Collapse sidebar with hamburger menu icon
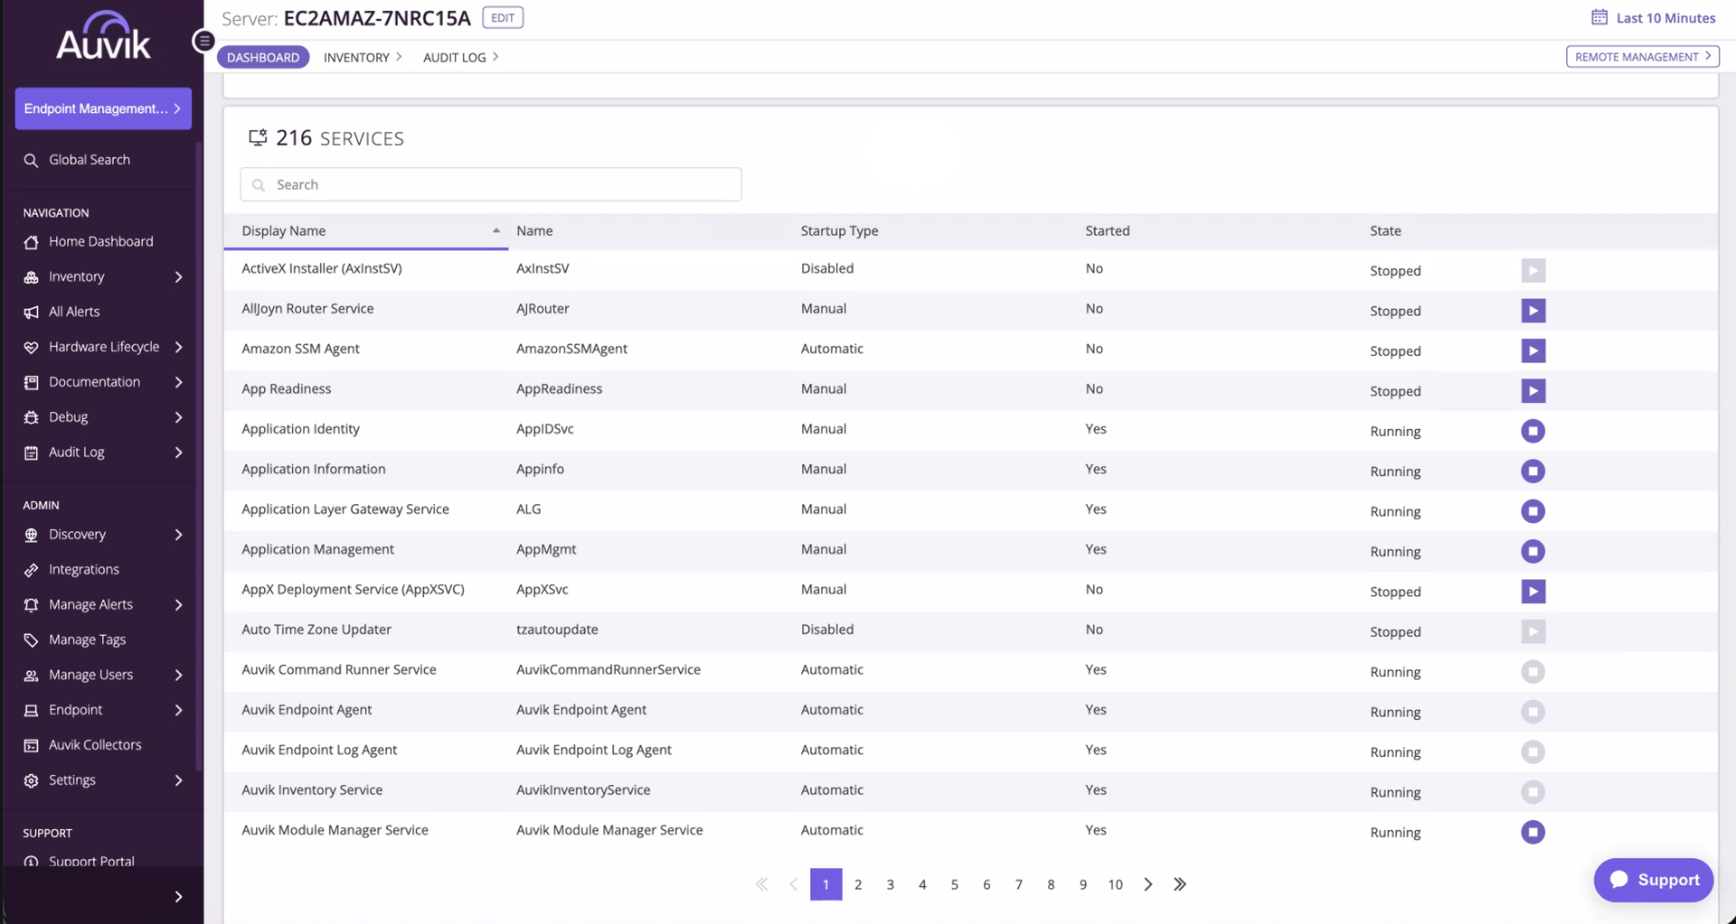The image size is (1736, 924). [x=204, y=41]
